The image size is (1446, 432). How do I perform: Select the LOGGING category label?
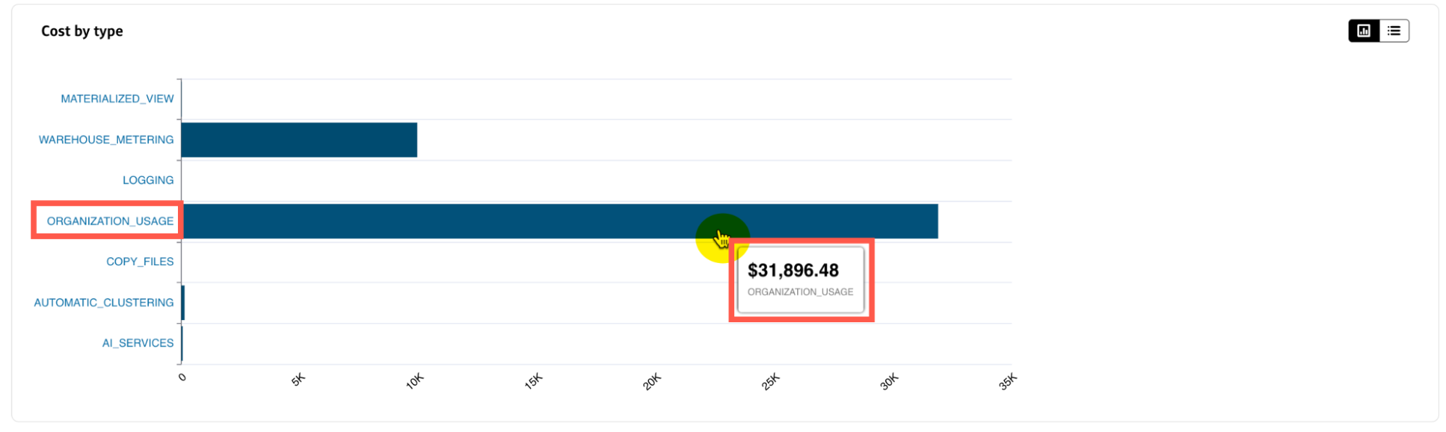(x=148, y=181)
